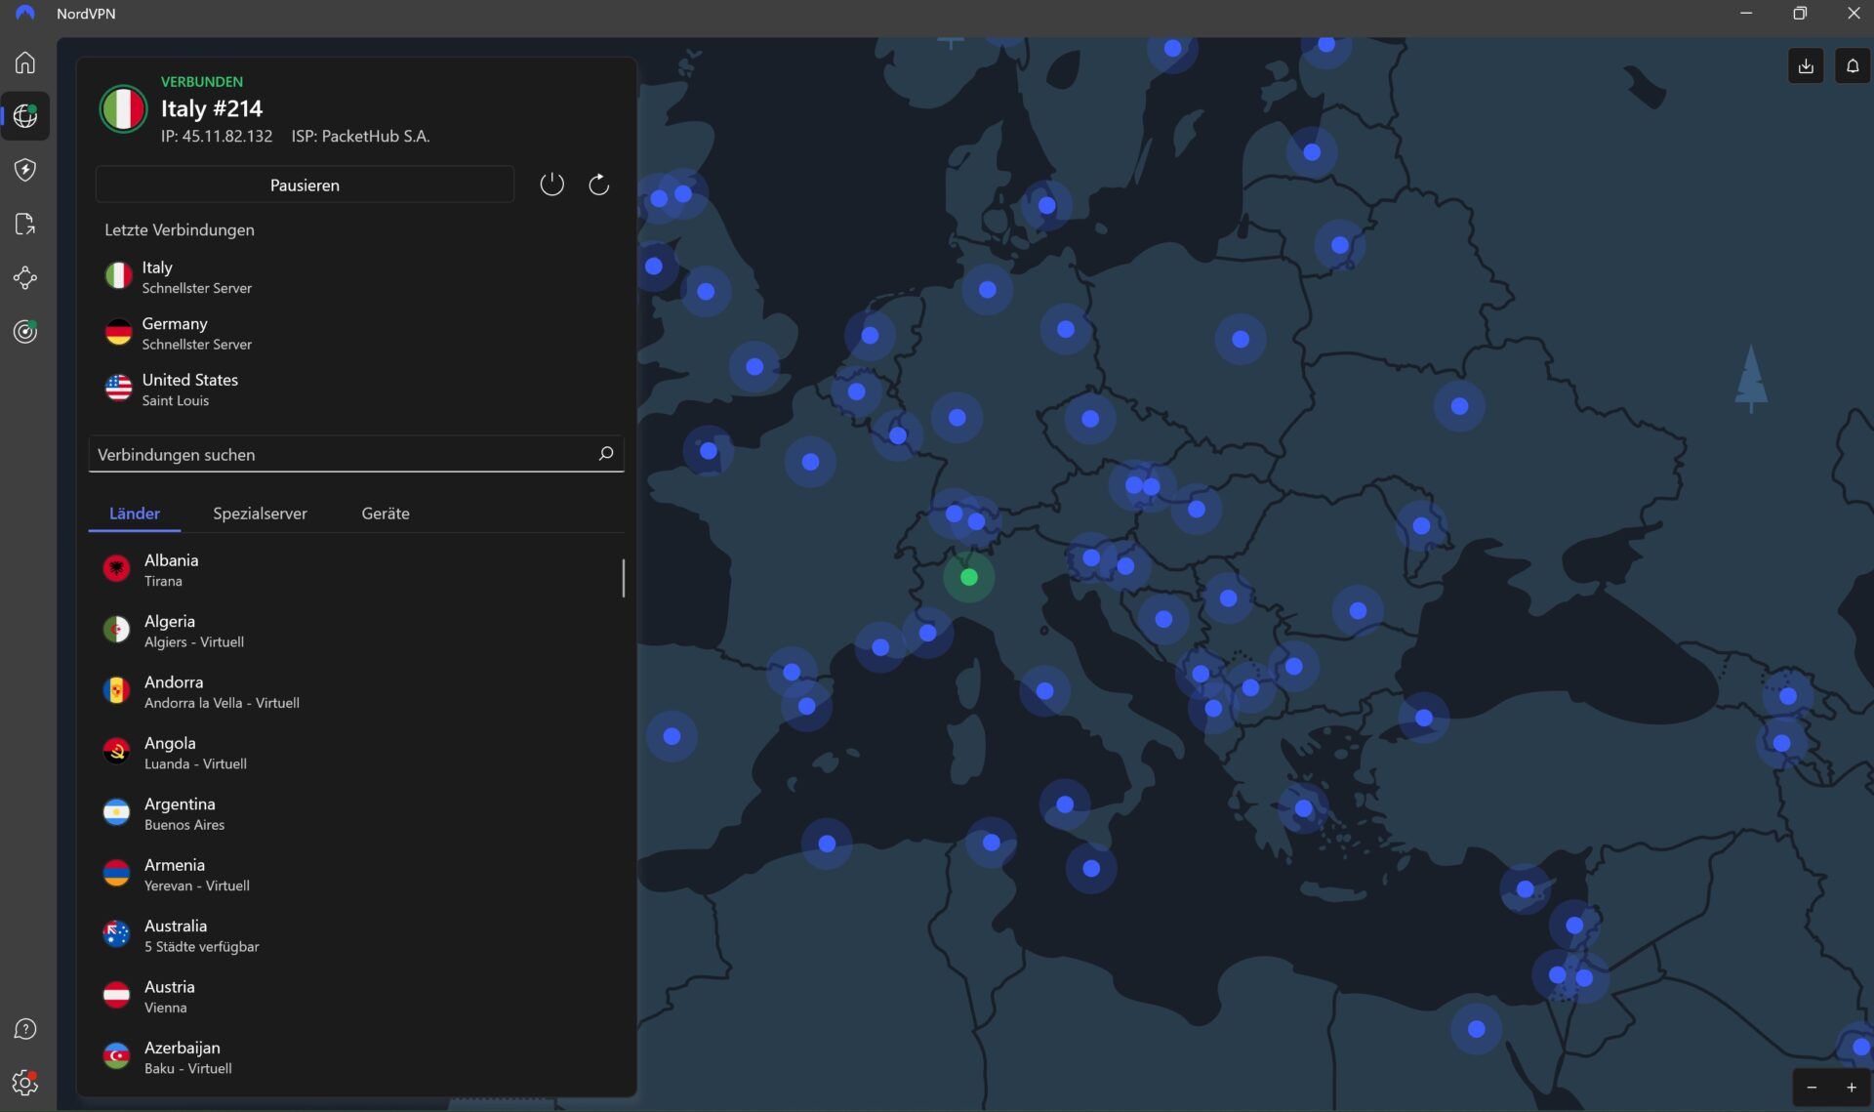Open the Dark Web Monitor target icon
Screen dimensions: 1874x1112
pos(25,332)
